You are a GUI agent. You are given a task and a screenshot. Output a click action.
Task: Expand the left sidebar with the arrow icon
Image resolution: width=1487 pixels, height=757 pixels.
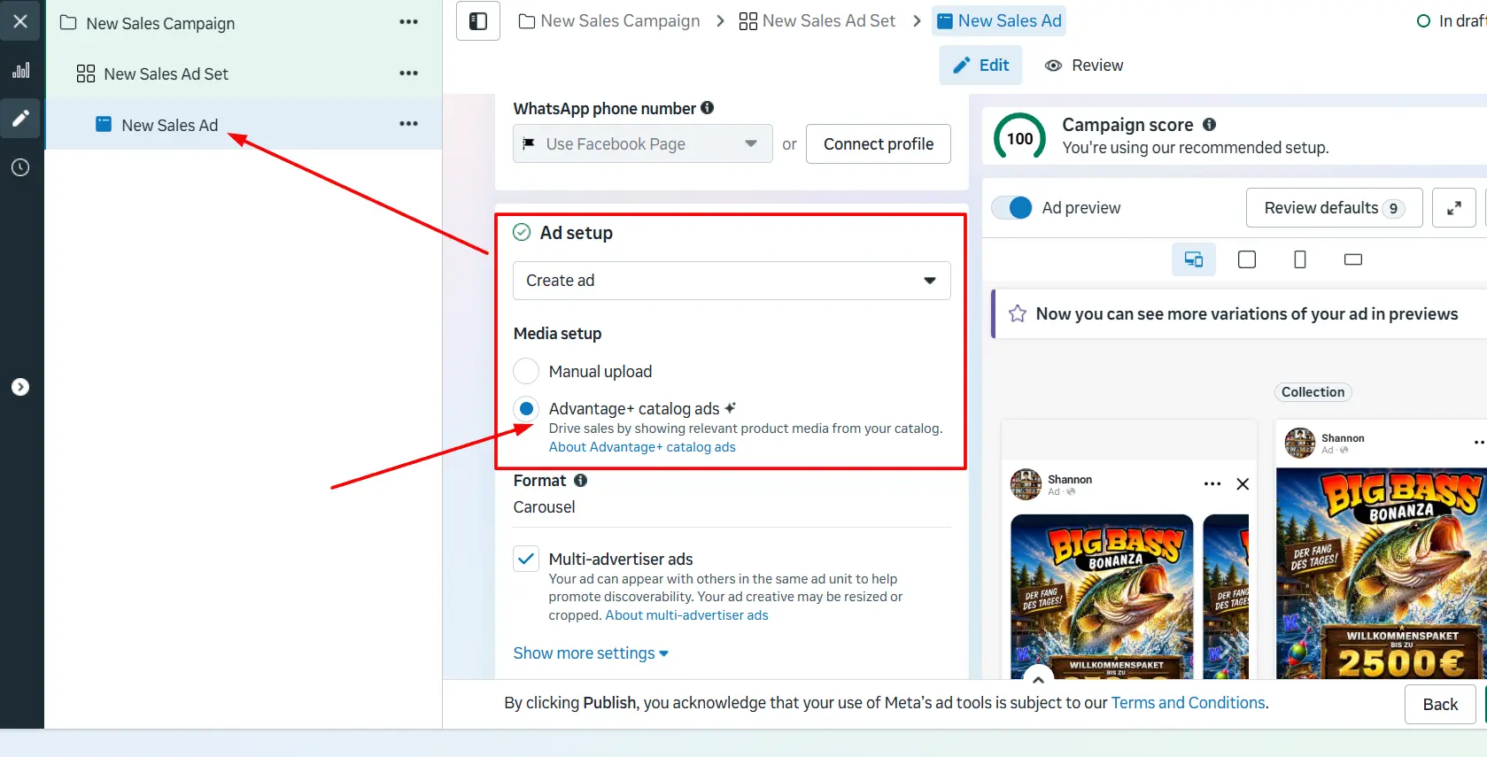coord(20,387)
